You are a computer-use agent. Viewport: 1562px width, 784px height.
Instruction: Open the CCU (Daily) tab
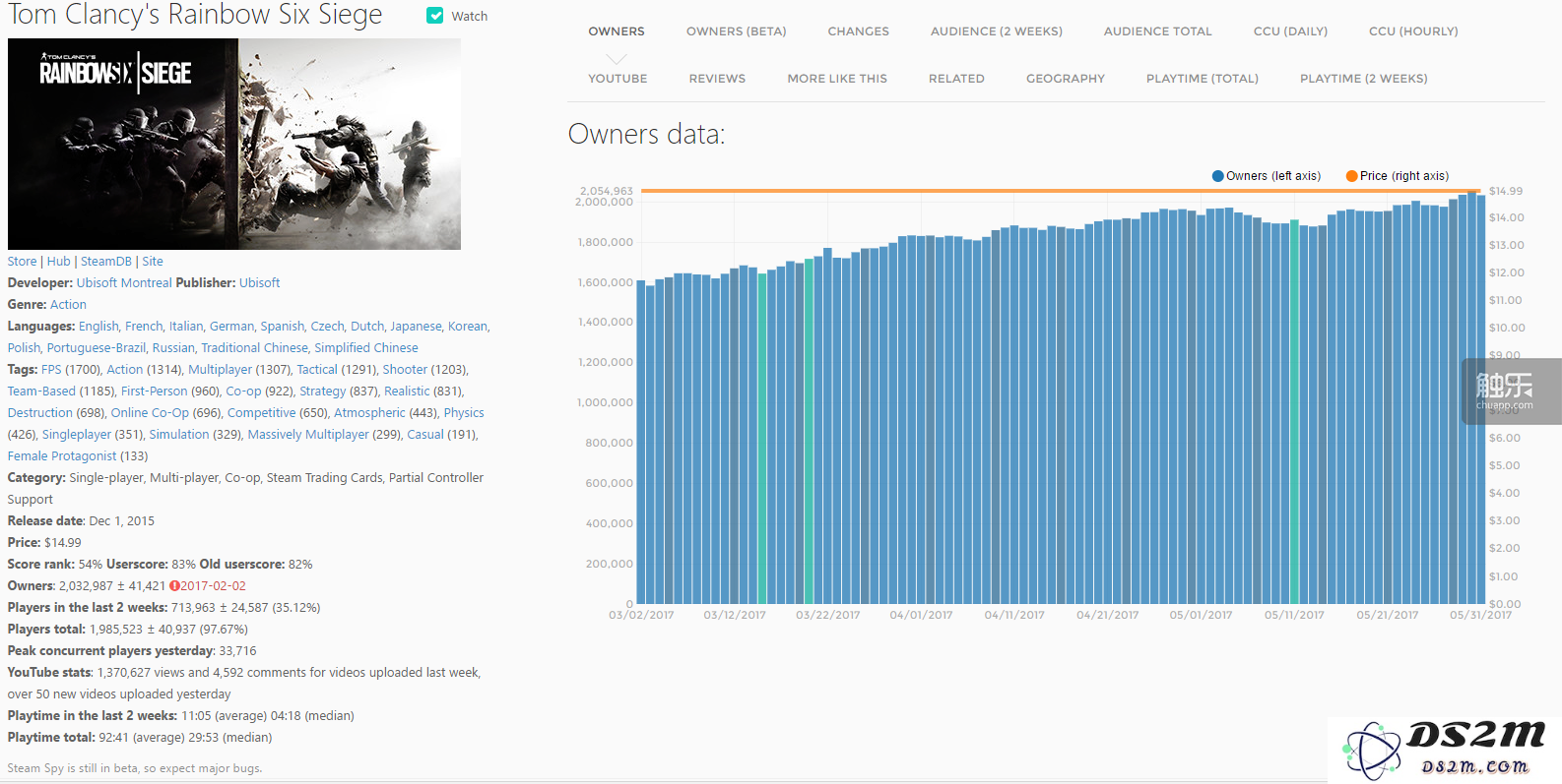1290,31
